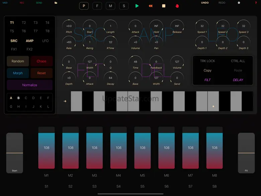Image resolution: width=261 pixels, height=196 pixels.
Task: Click UNDO
Action: (x=205, y=3)
